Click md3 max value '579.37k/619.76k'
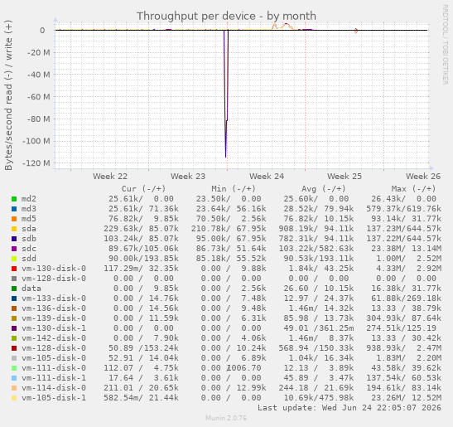453x427 pixels. 403,209
